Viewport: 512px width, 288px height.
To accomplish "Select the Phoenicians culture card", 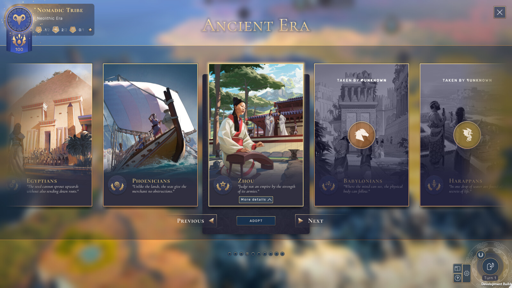I will [150, 135].
